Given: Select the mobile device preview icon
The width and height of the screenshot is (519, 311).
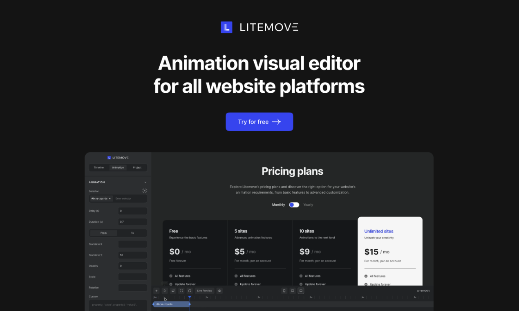Looking at the screenshot, I should pos(284,291).
